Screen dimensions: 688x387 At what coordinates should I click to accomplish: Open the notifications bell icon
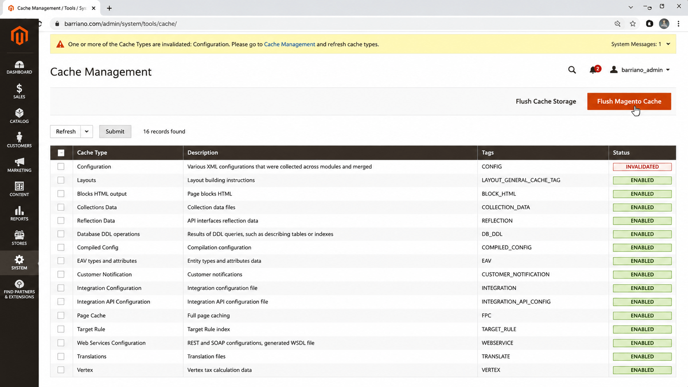tap(593, 70)
